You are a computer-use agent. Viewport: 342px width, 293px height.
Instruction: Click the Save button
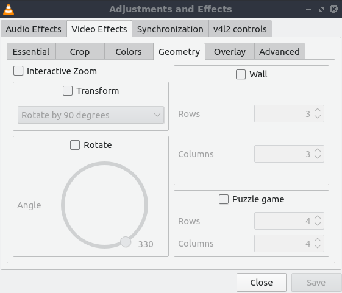click(316, 283)
